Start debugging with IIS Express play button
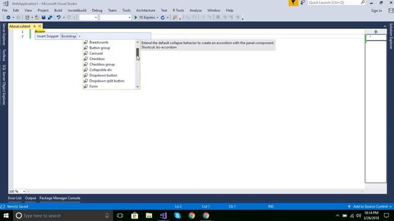The height and width of the screenshot is (221, 394). click(136, 18)
